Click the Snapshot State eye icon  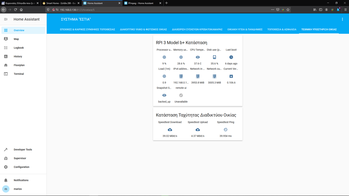[x=164, y=95]
